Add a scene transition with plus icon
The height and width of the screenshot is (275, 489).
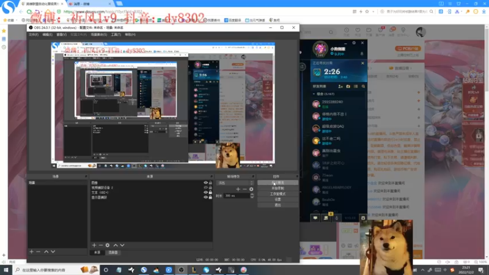tap(238, 189)
